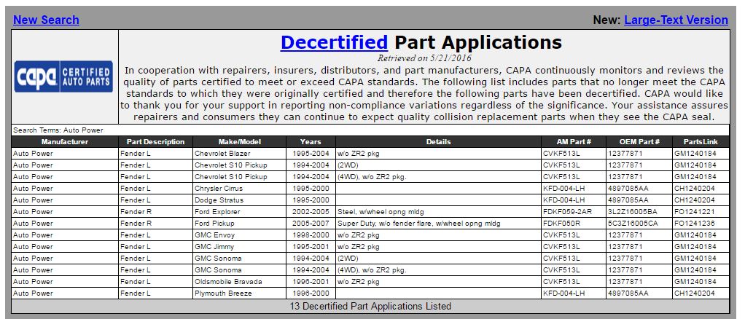This screenshot has width=745, height=319.
Task: Click the Manufacturer column header
Action: [x=65, y=142]
